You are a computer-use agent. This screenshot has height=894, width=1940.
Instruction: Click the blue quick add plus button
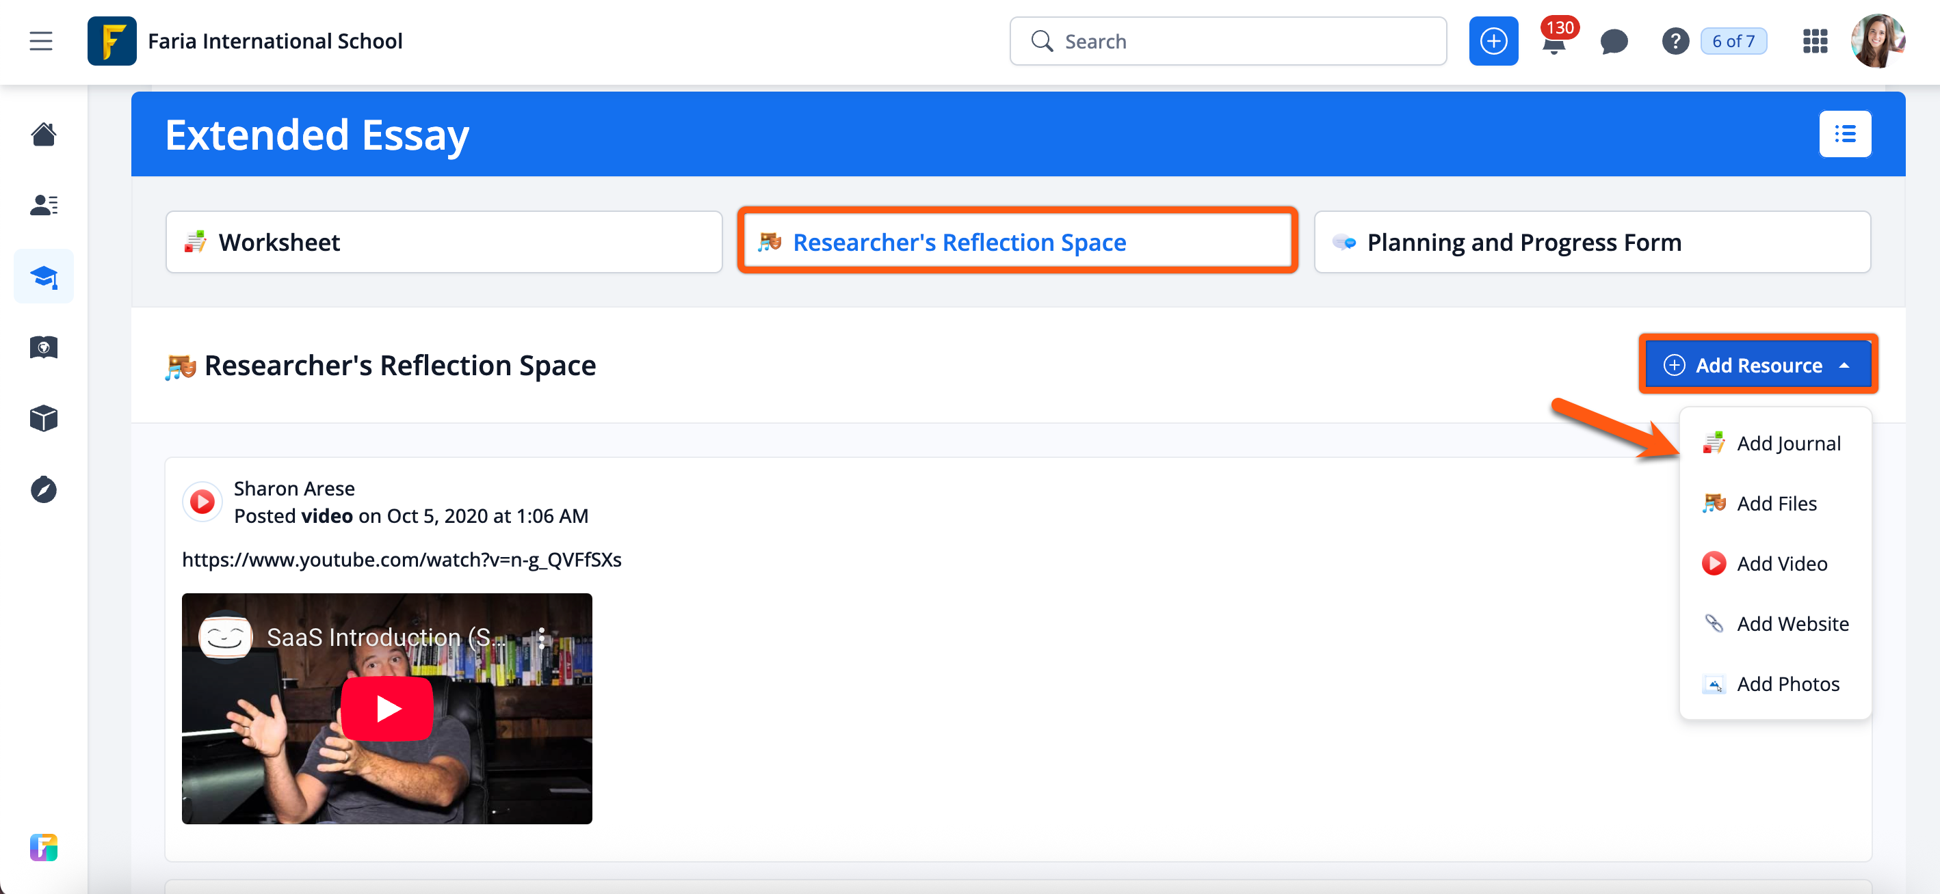(1493, 42)
